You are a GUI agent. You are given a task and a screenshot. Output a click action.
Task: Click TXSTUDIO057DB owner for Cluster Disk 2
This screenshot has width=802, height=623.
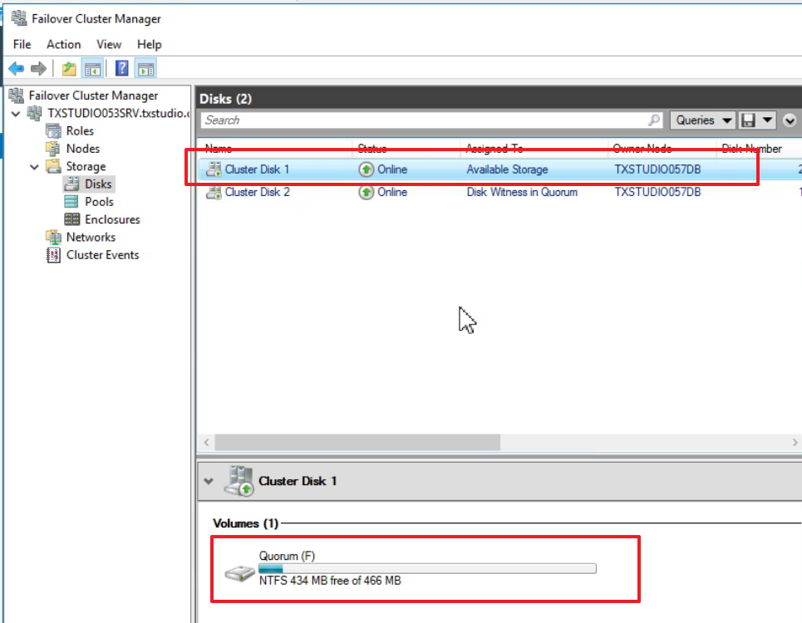coord(657,192)
